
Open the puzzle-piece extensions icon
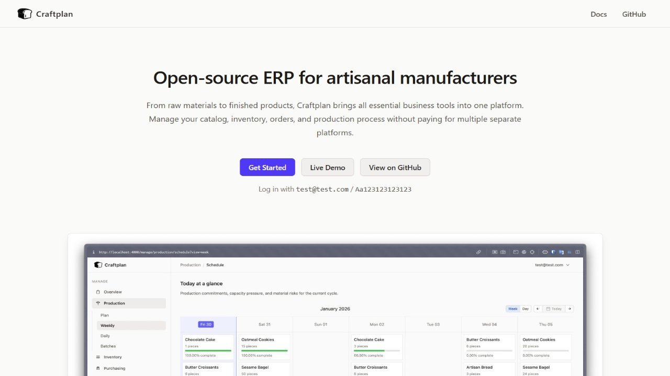(545, 252)
